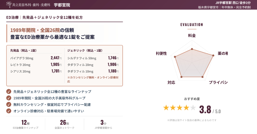Click the 3.8 rating score
This screenshot has height=134, width=257.
pos(205,110)
